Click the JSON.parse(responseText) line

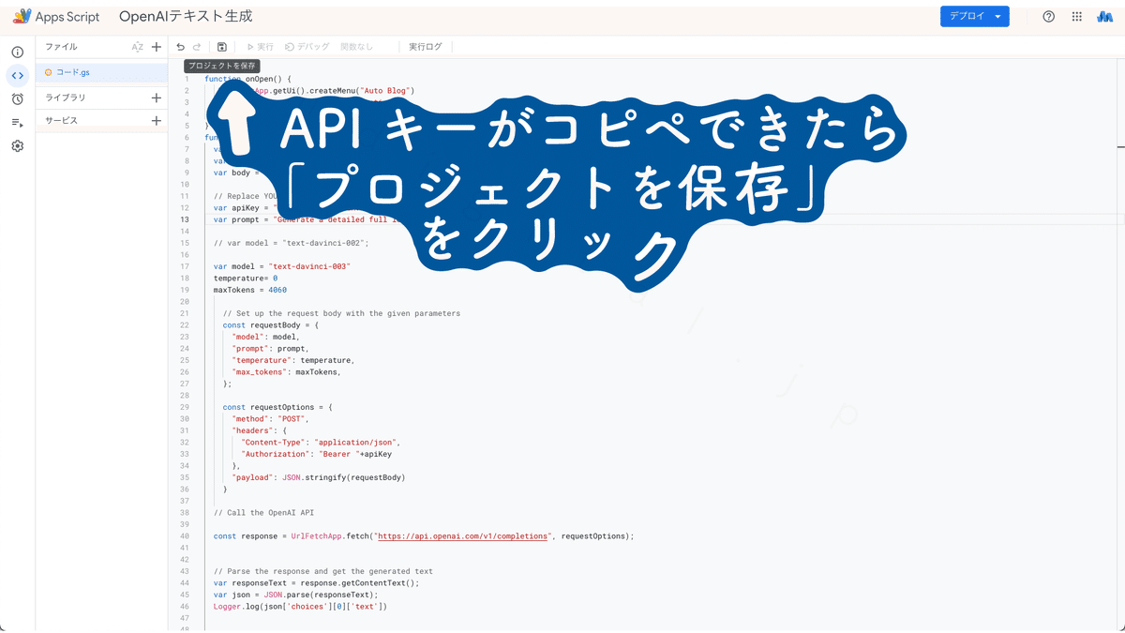pyautogui.click(x=295, y=595)
